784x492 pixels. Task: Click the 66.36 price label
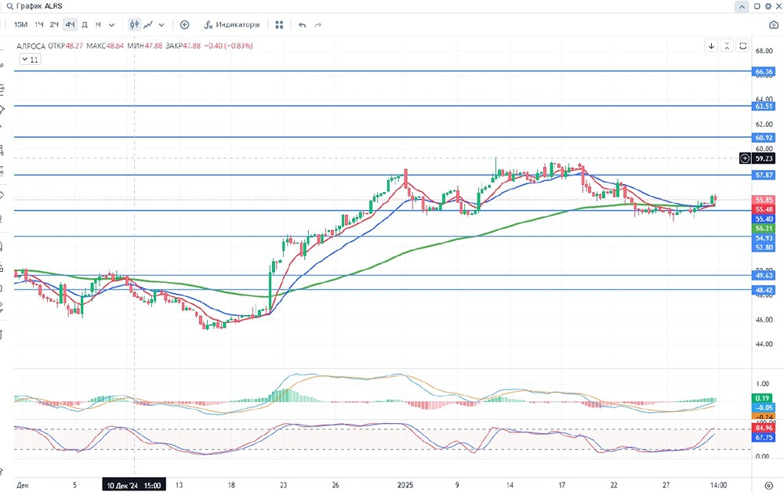click(x=764, y=71)
